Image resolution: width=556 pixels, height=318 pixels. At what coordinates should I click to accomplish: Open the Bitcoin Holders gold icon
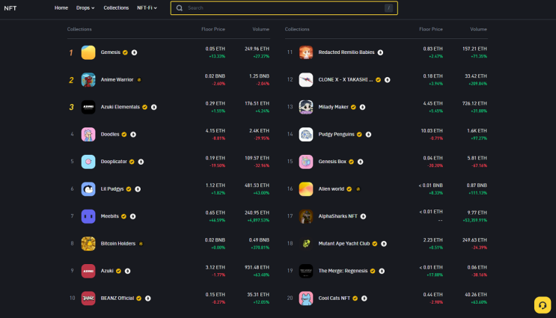click(x=88, y=244)
